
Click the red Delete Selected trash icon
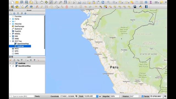coord(67,7)
